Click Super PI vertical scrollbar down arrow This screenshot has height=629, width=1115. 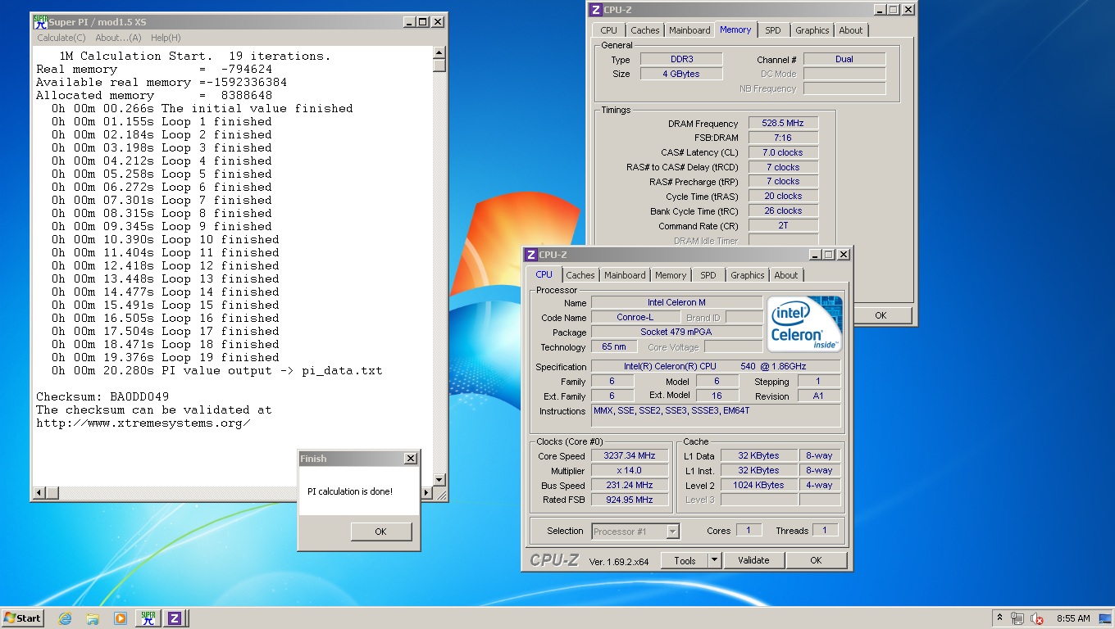439,479
